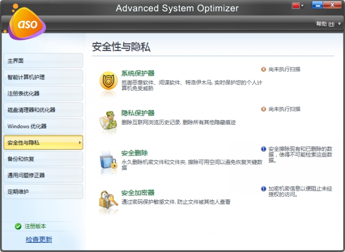
Task: Open the Privacy Protector soldier icon
Action: [108, 120]
